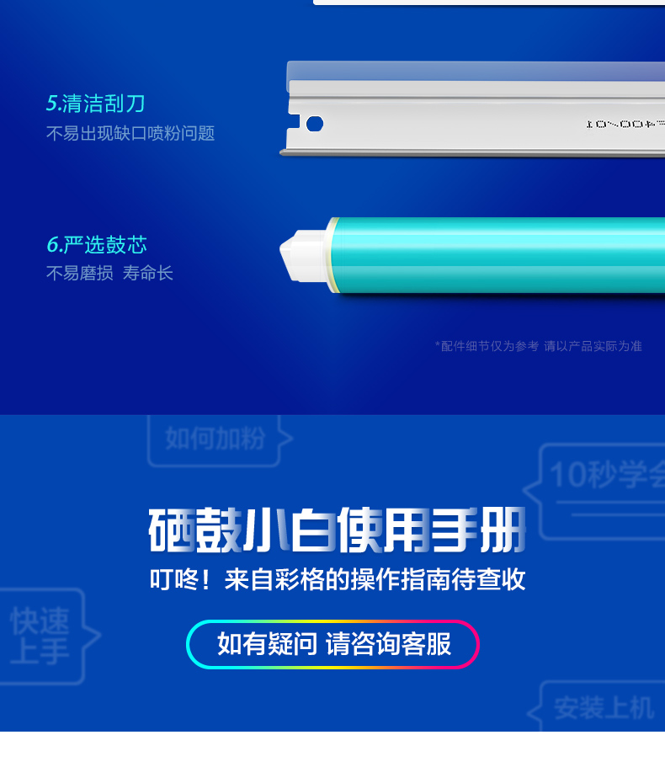Click the 硒鼓小白使用手册 title
Screen dimensions: 665x767
pyautogui.click(x=338, y=530)
